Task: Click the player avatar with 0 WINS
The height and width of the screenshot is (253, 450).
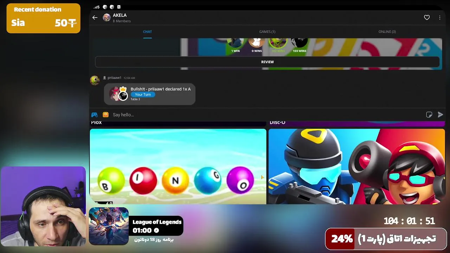Action: (x=257, y=43)
